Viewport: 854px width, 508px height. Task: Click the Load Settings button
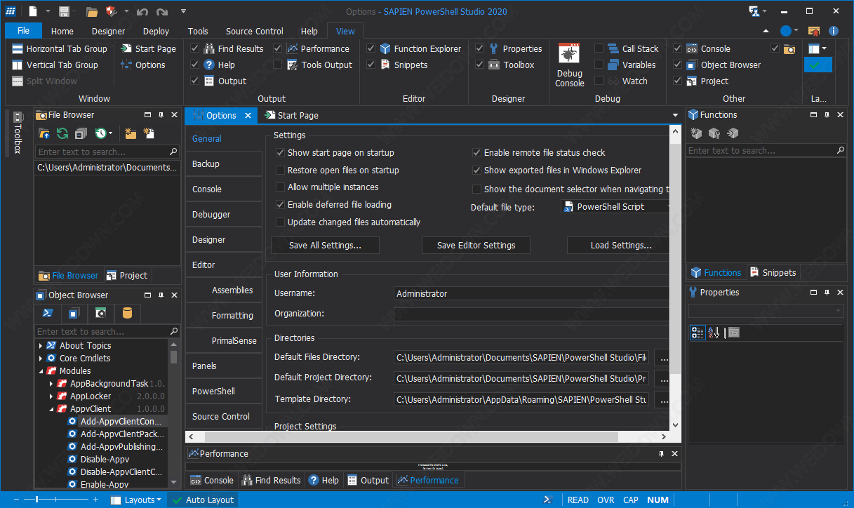618,246
